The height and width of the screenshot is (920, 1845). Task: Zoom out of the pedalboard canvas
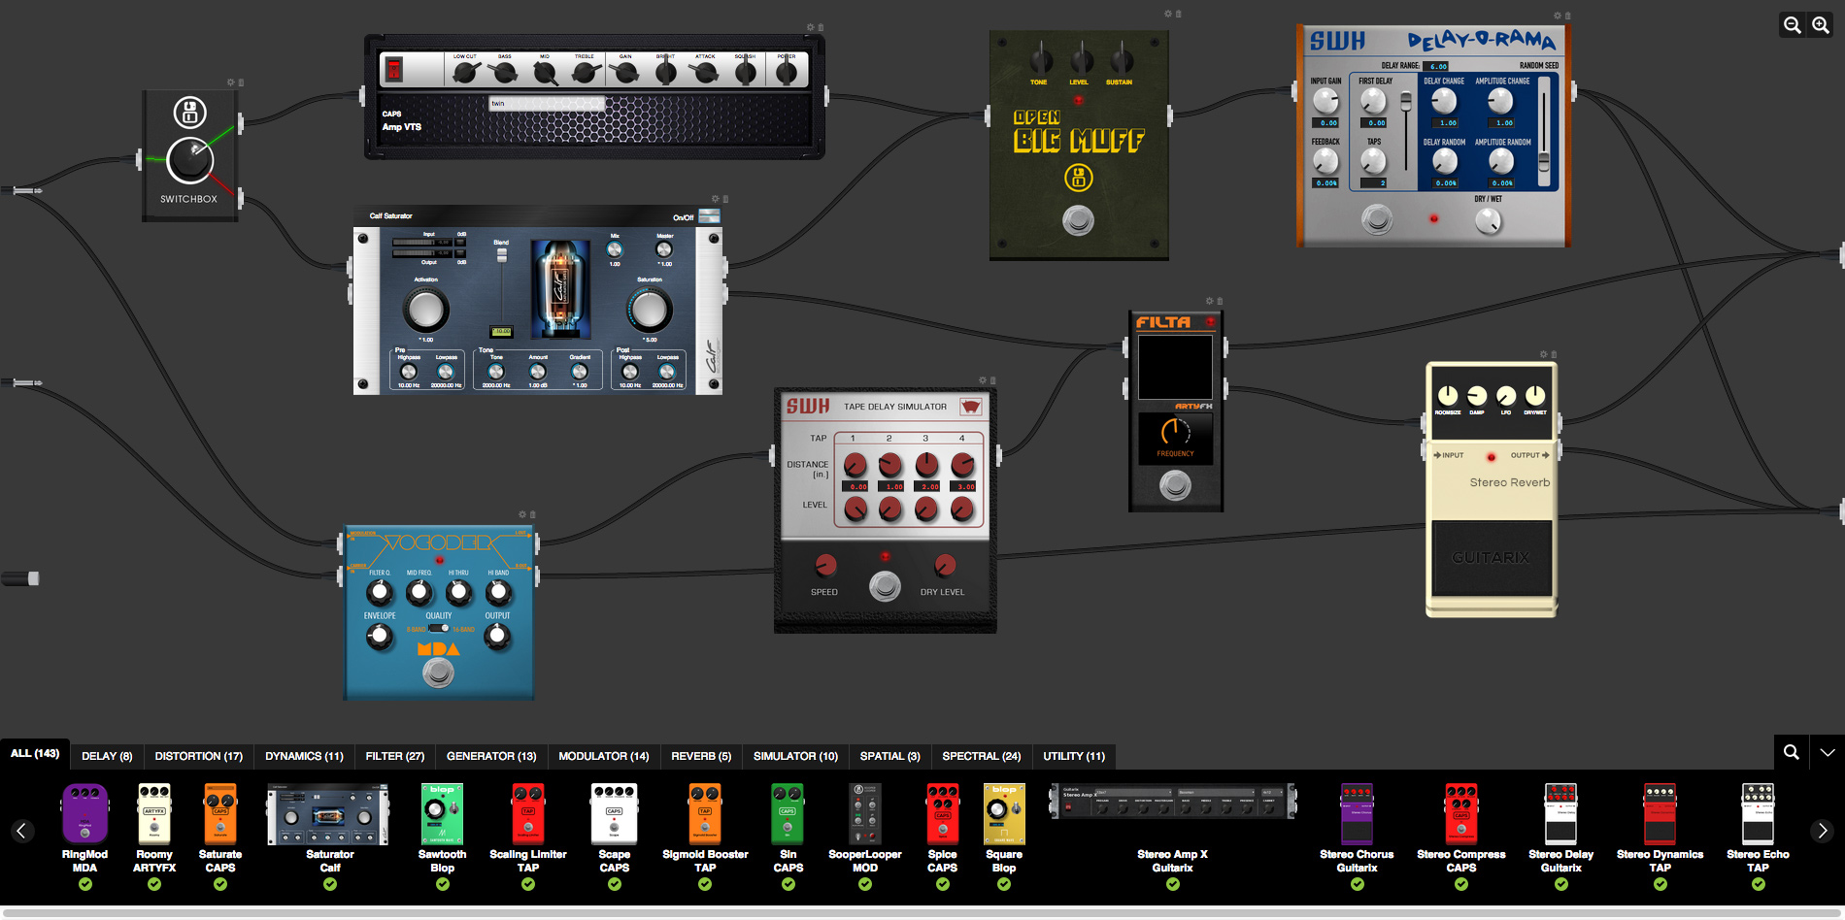(x=1793, y=25)
